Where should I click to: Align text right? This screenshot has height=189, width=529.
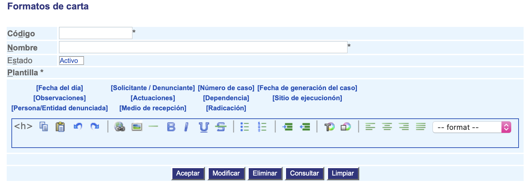pos(404,127)
